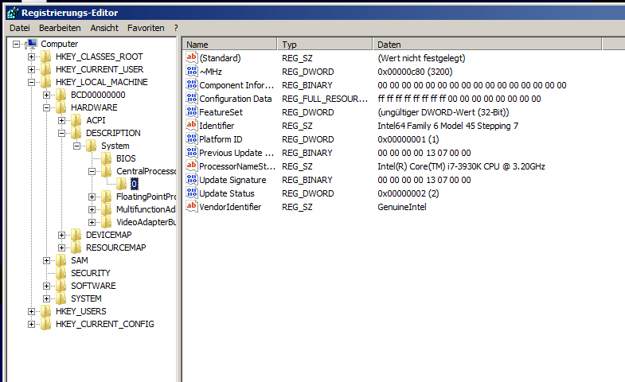Select the ProcessorNameString value name
This screenshot has height=382, width=625.
(x=237, y=166)
